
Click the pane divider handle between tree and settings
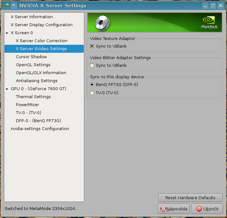[x=86, y=107]
